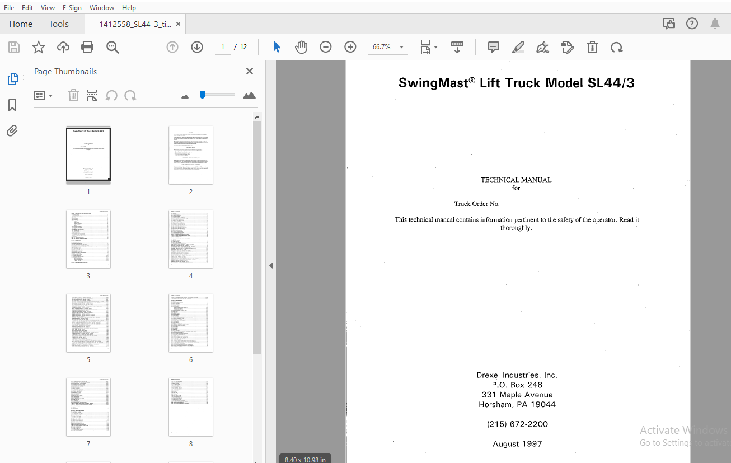Select page 7 thumbnail

click(x=88, y=406)
